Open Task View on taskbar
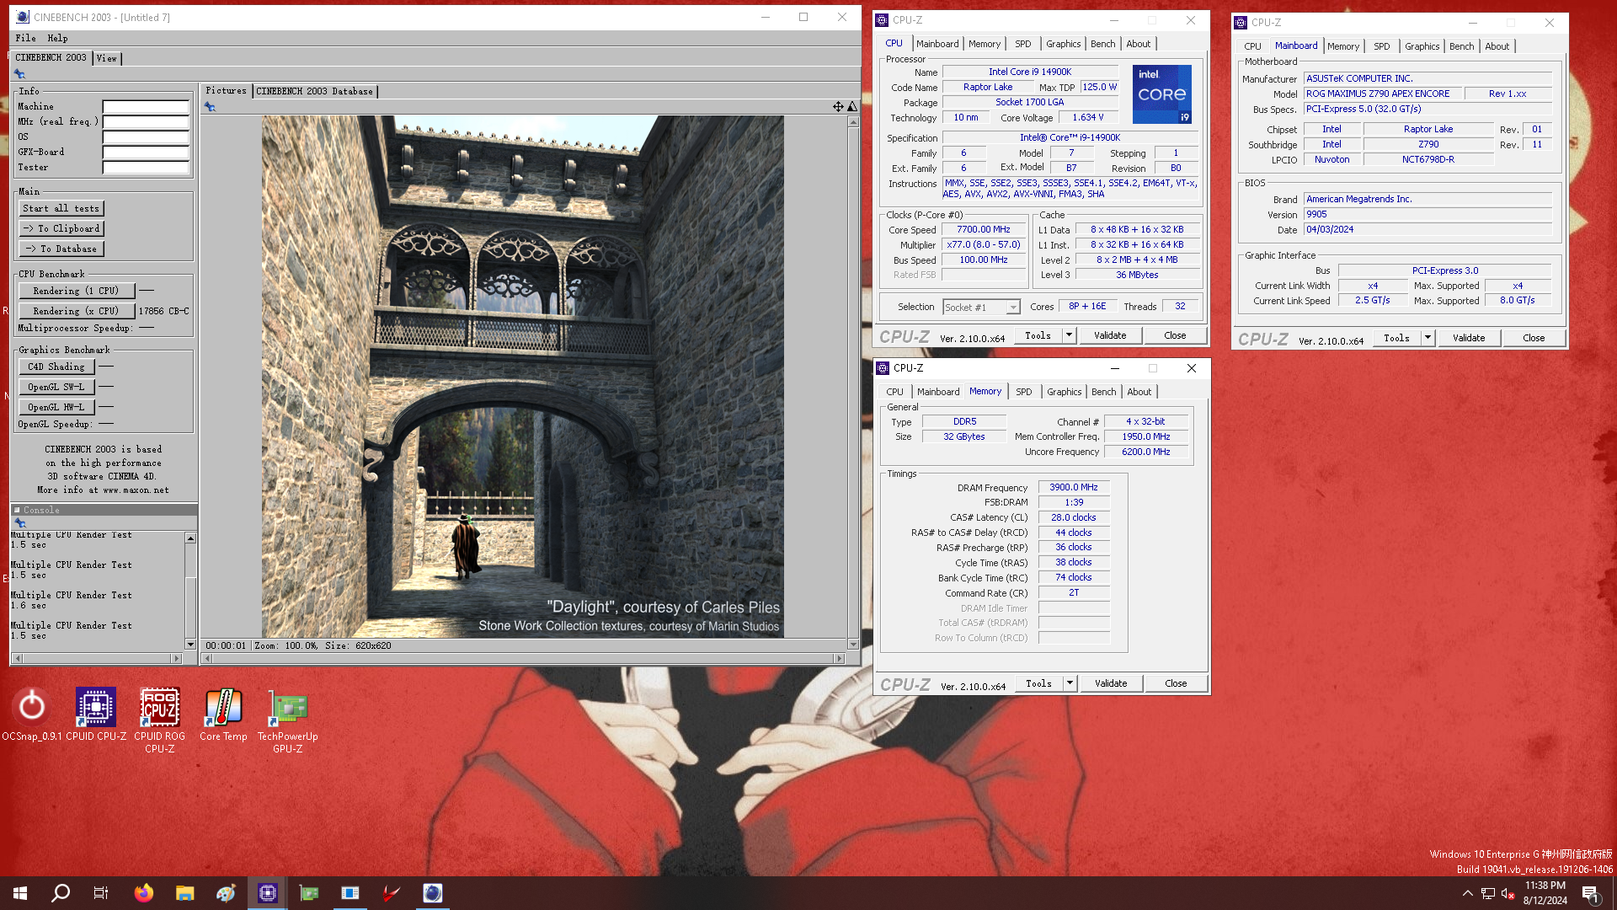This screenshot has height=910, width=1617. [x=101, y=893]
